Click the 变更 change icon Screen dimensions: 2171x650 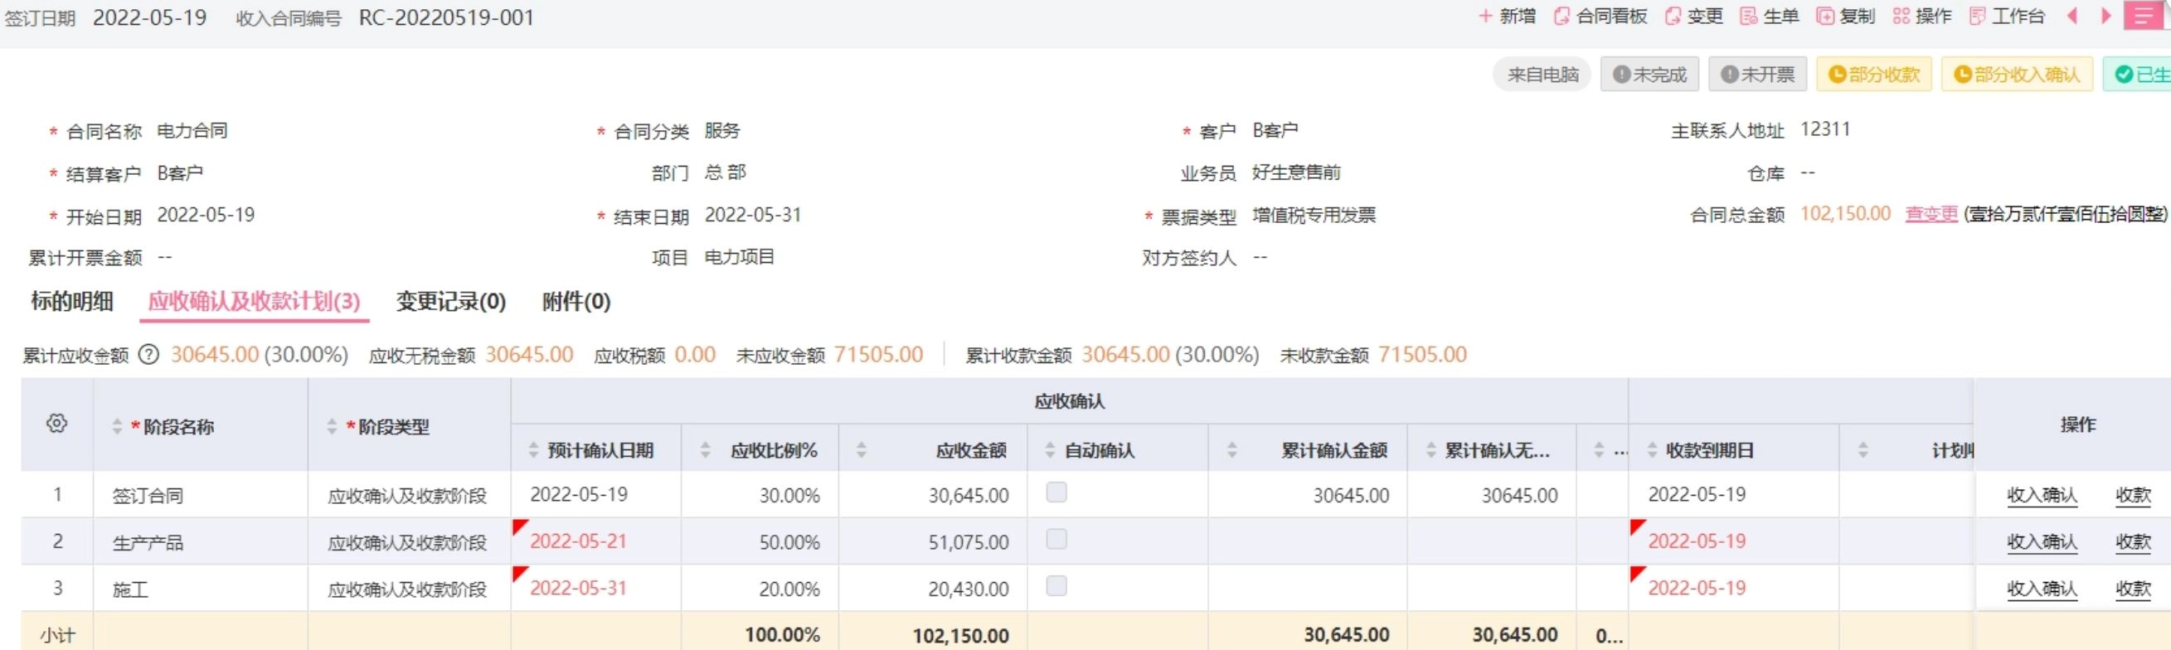point(1673,16)
